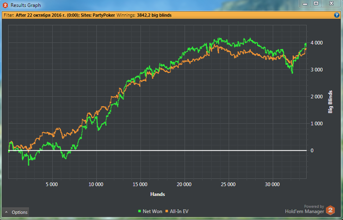The image size is (343, 220).
Task: Click the 20 000 hands axis label
Action: point(184,184)
